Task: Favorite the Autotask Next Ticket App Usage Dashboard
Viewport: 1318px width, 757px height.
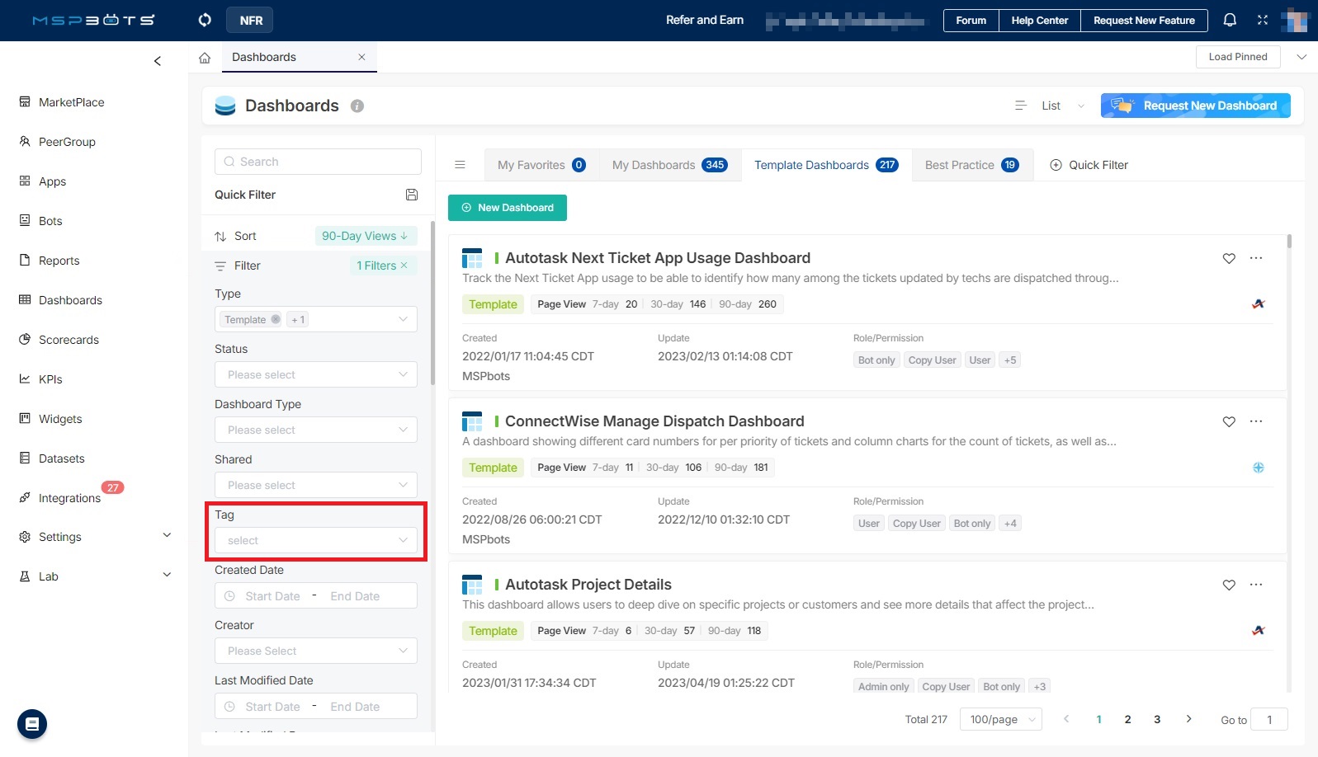Action: click(1229, 258)
